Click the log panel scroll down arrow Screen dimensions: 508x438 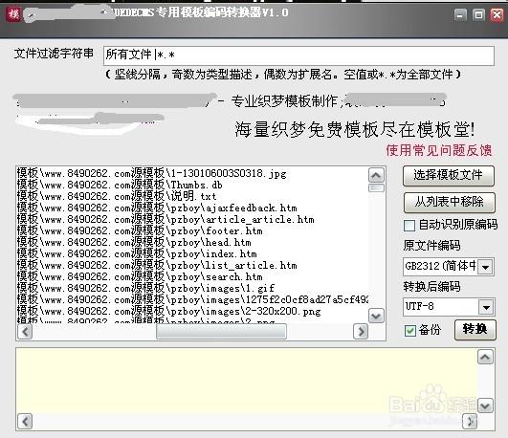pos(485,405)
